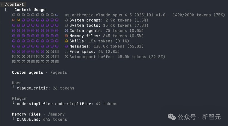The height and width of the screenshot is (126, 228).
Task: Click the User group label
Action: pyautogui.click(x=17, y=83)
